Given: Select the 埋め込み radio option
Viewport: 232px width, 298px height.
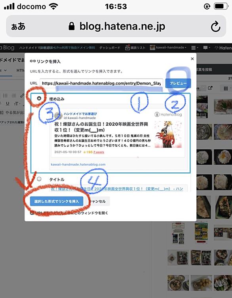Looking at the screenshot, I should (x=39, y=98).
